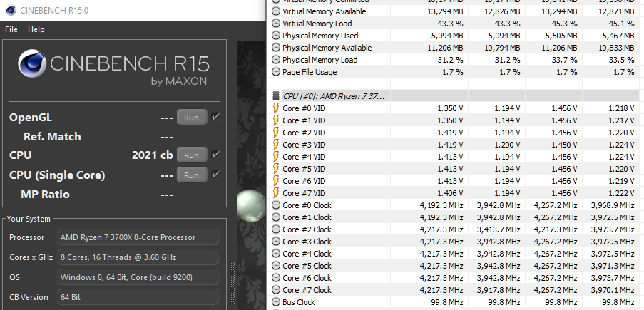
Task: Click the lightning icon for Core #4 VID
Action: pos(276,157)
